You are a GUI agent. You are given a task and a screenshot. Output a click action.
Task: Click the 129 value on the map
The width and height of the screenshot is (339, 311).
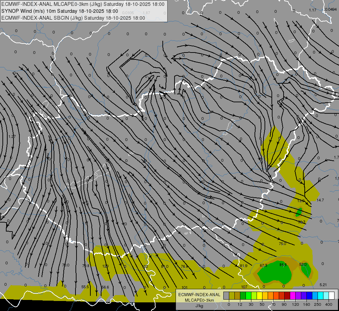(x=105, y=266)
